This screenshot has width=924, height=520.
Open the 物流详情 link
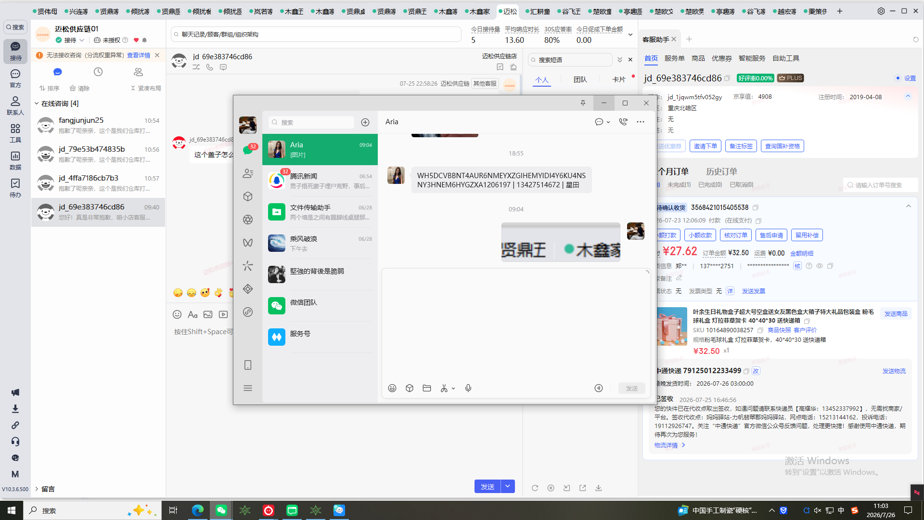669,445
